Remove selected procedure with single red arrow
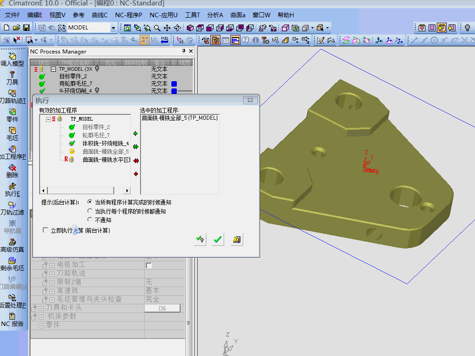 pos(136,174)
